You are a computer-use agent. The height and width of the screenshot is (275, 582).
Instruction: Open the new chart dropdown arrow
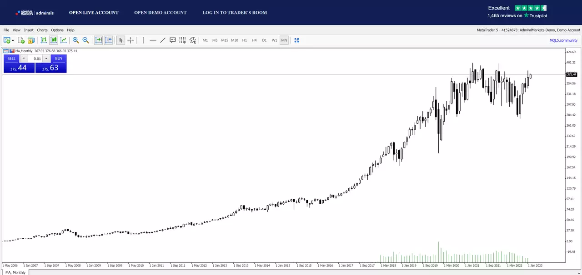click(13, 40)
